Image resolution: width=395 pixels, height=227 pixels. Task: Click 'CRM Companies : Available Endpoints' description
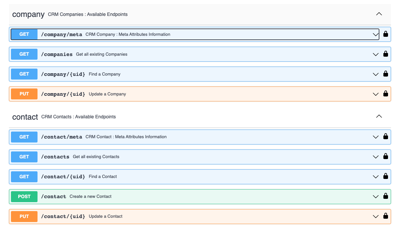[88, 14]
